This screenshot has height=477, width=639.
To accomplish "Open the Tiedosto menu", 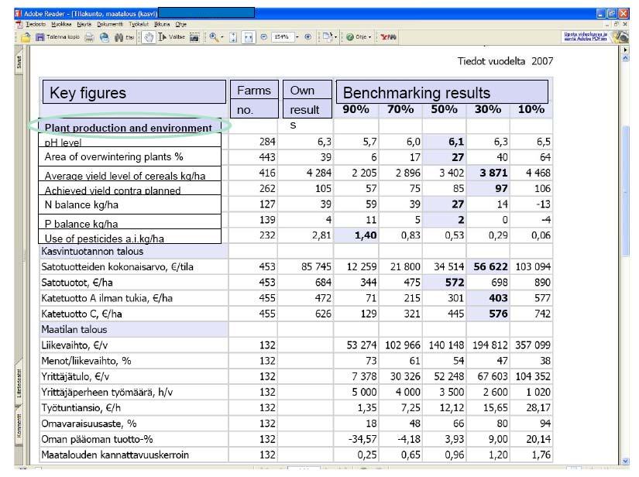I will 36,25.
